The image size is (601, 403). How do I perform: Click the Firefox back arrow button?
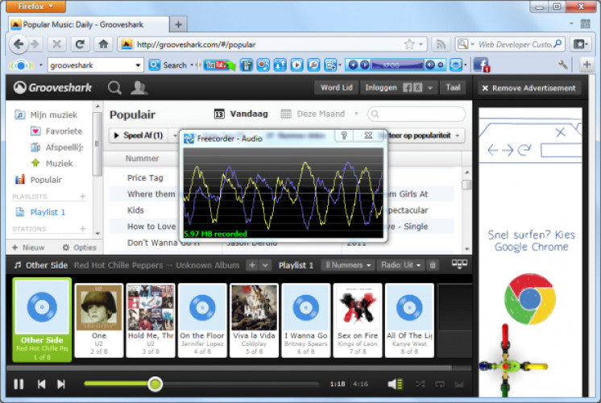point(19,44)
